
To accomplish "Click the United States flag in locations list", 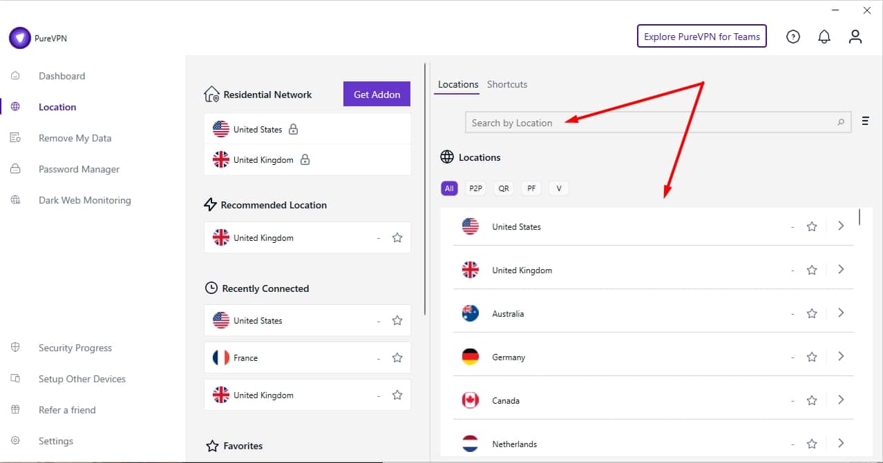I will [x=471, y=226].
